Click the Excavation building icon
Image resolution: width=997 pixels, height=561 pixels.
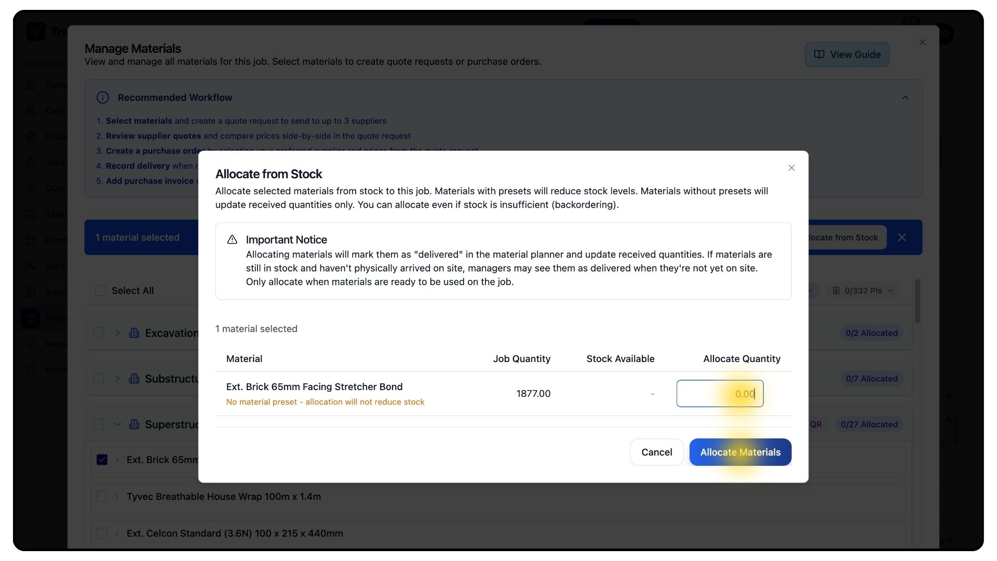(x=134, y=333)
